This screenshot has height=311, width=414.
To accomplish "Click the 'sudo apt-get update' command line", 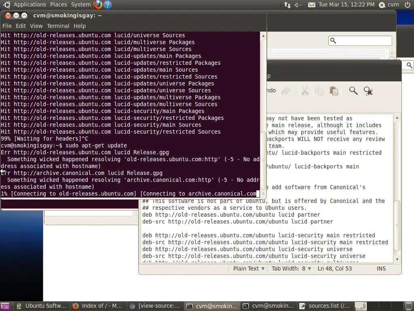I will click(x=96, y=145).
